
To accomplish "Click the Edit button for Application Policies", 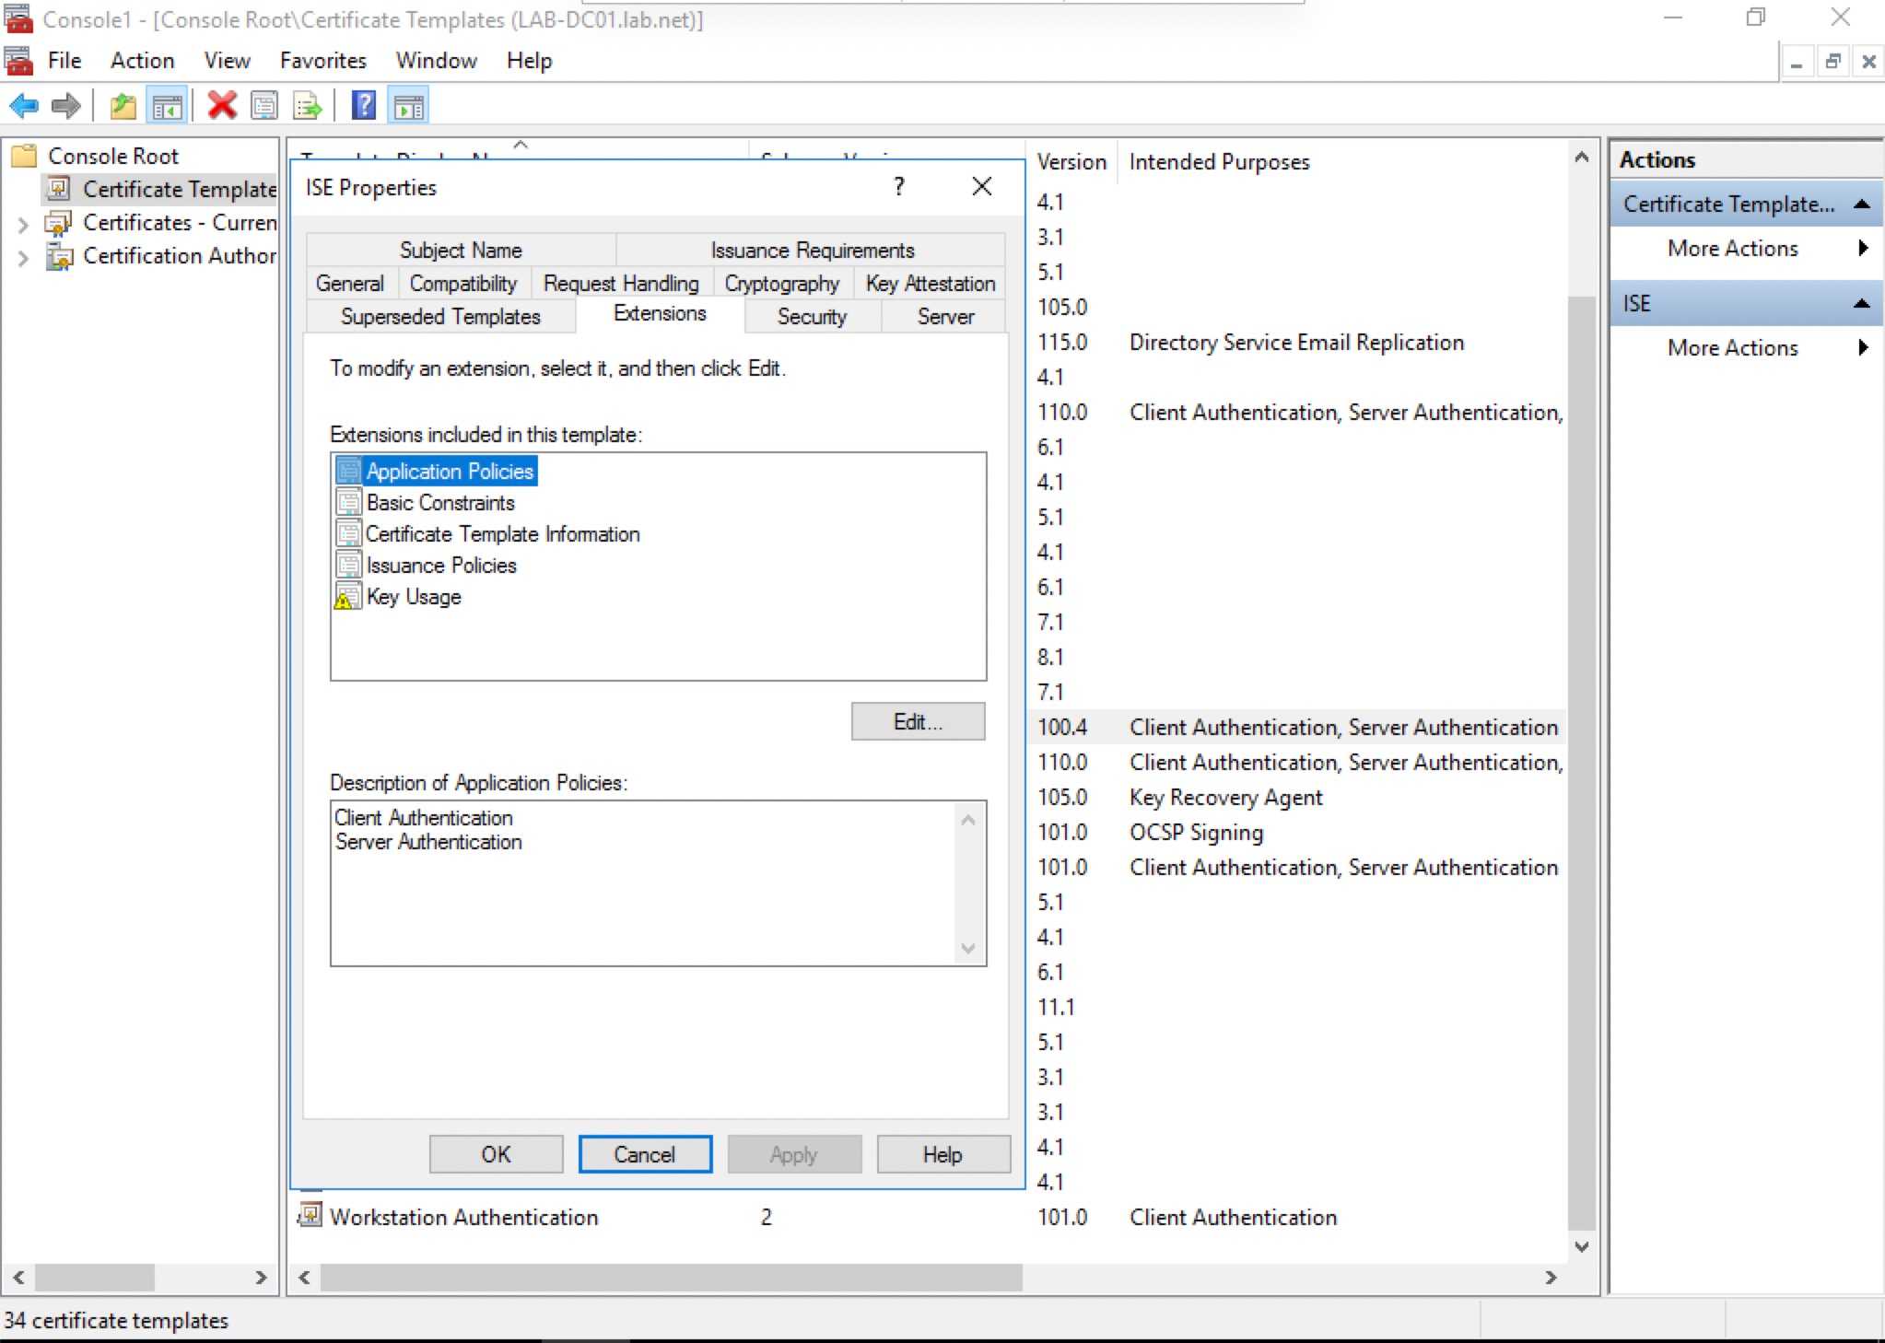I will click(x=917, y=722).
